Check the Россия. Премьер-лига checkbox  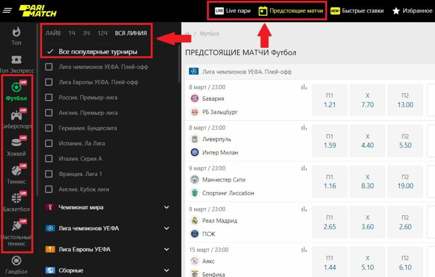[x=49, y=97]
